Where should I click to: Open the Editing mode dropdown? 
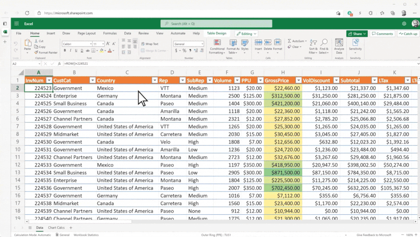pyautogui.click(x=246, y=34)
